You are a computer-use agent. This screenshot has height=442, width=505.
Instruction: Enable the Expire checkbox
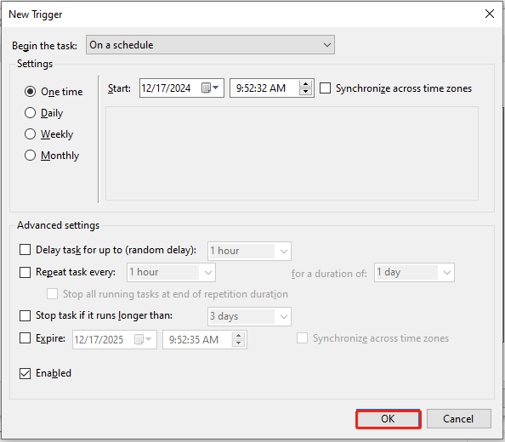[26, 338]
